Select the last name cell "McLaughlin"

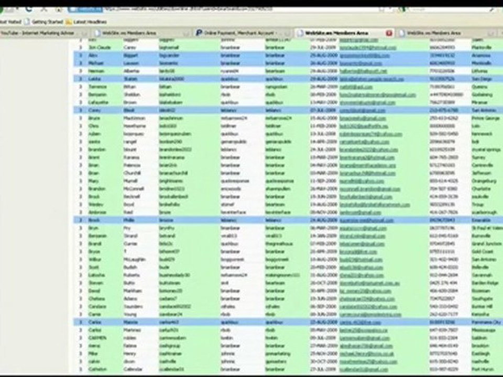point(135,260)
